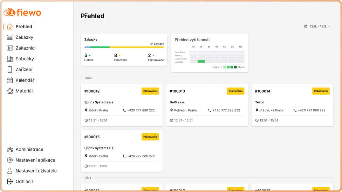Click phone icon on order #100015
Viewport: 342px width, 192px height.
tap(124, 156)
